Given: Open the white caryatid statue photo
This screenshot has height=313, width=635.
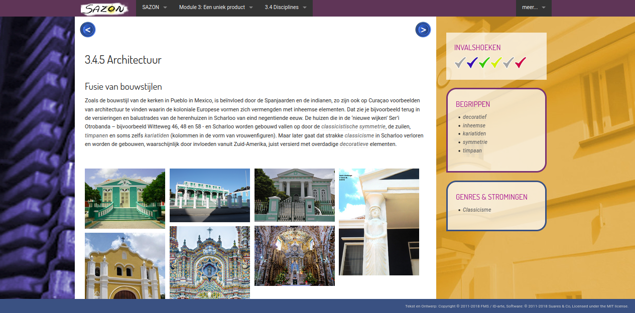Looking at the screenshot, I should [379, 222].
